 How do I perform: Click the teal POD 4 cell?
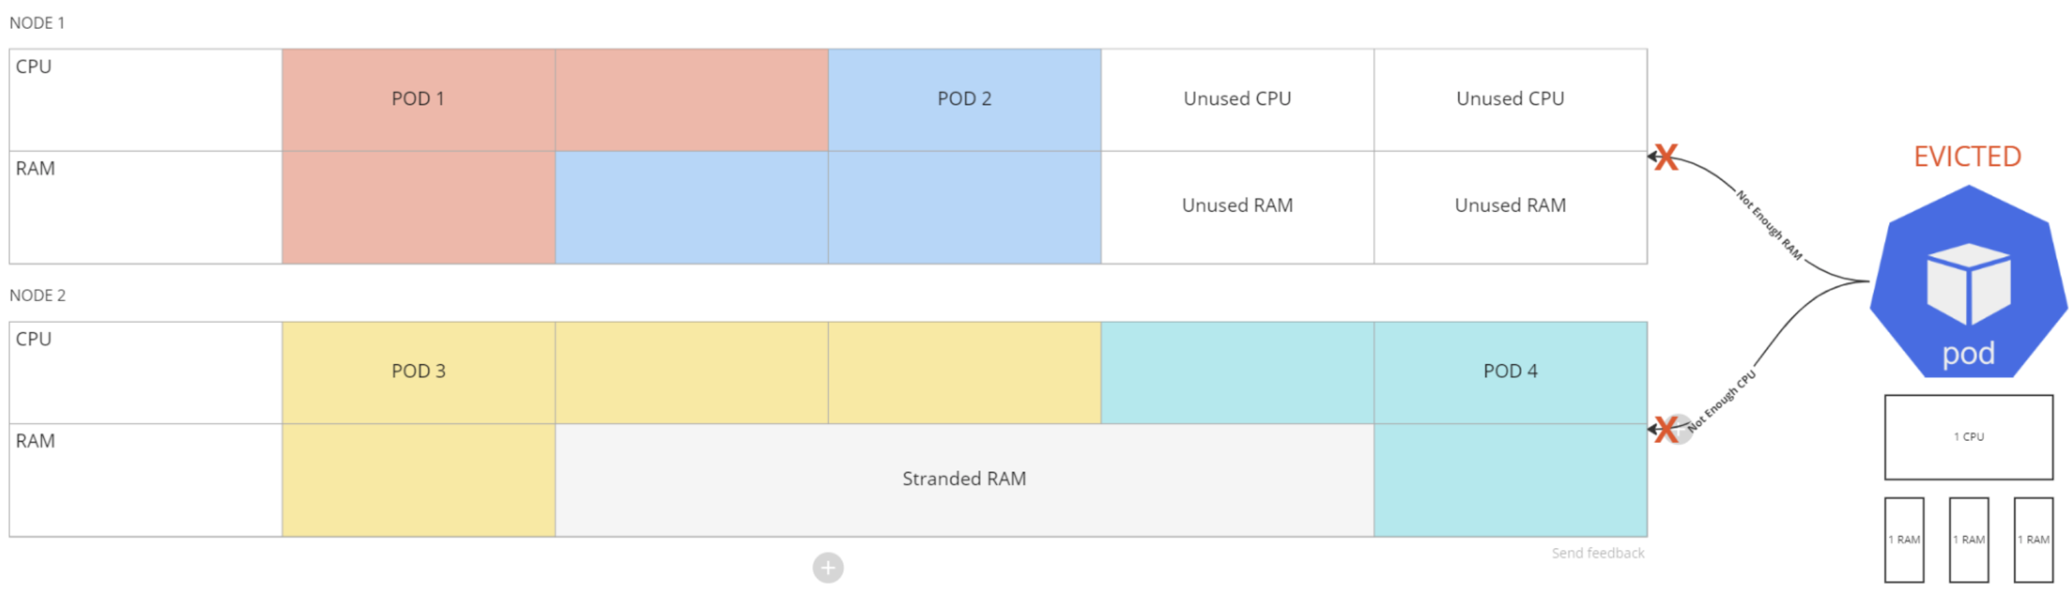click(x=1510, y=371)
